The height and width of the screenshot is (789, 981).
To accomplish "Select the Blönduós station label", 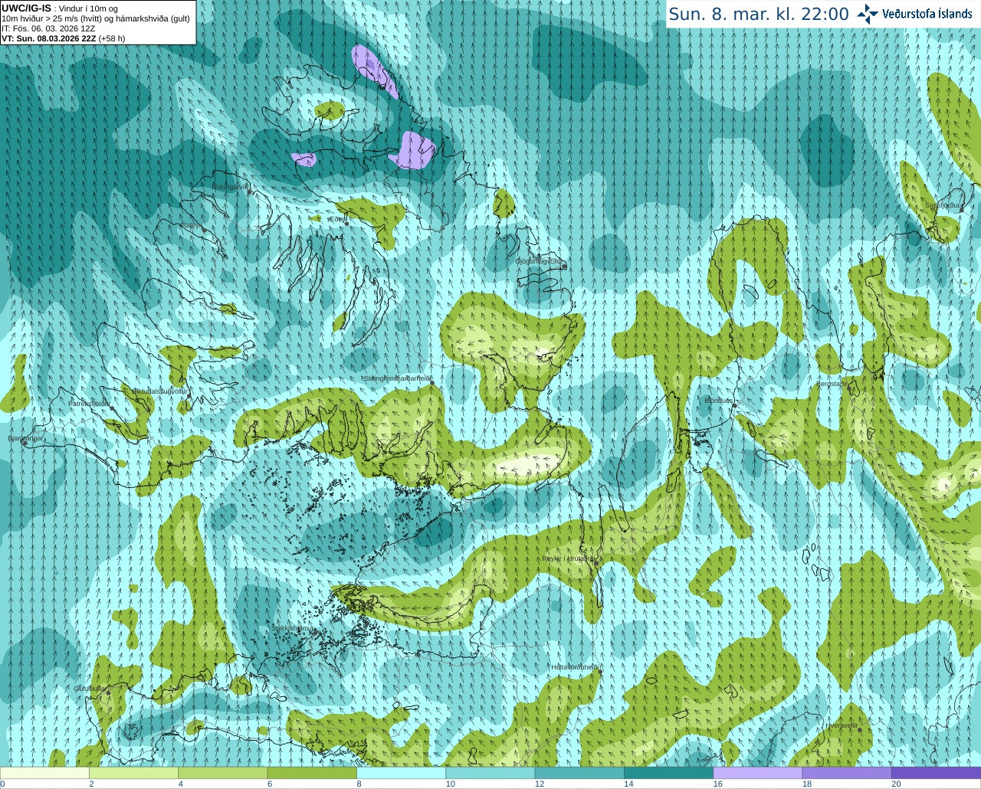I will [x=719, y=401].
